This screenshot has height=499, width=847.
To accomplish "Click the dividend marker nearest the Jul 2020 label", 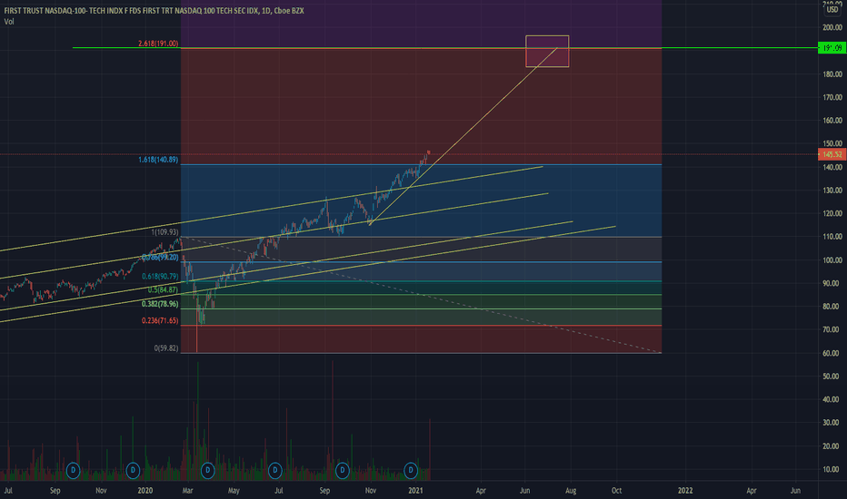I will coord(275,470).
